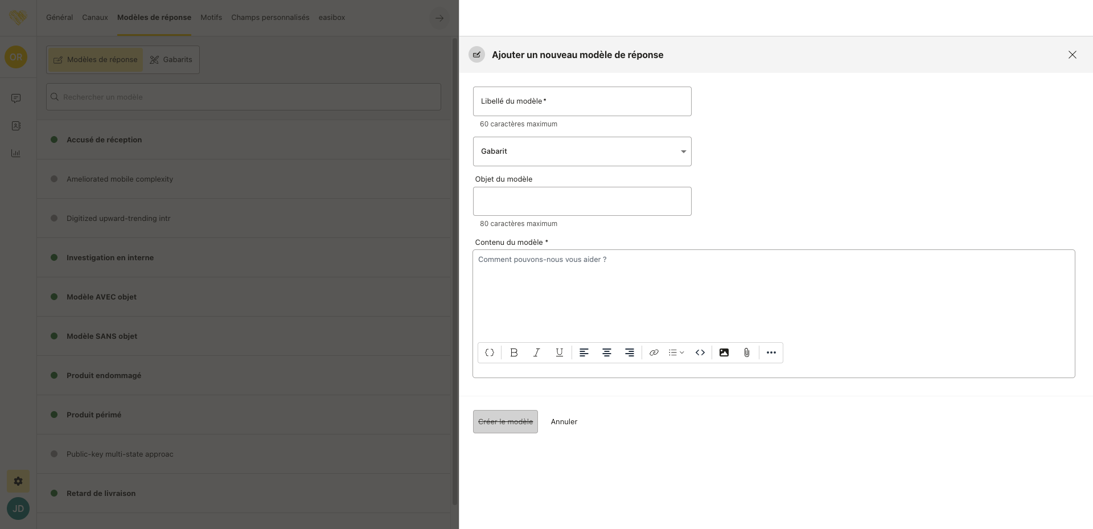Open the Gabarit dropdown
Image resolution: width=1093 pixels, height=529 pixels.
(x=582, y=151)
